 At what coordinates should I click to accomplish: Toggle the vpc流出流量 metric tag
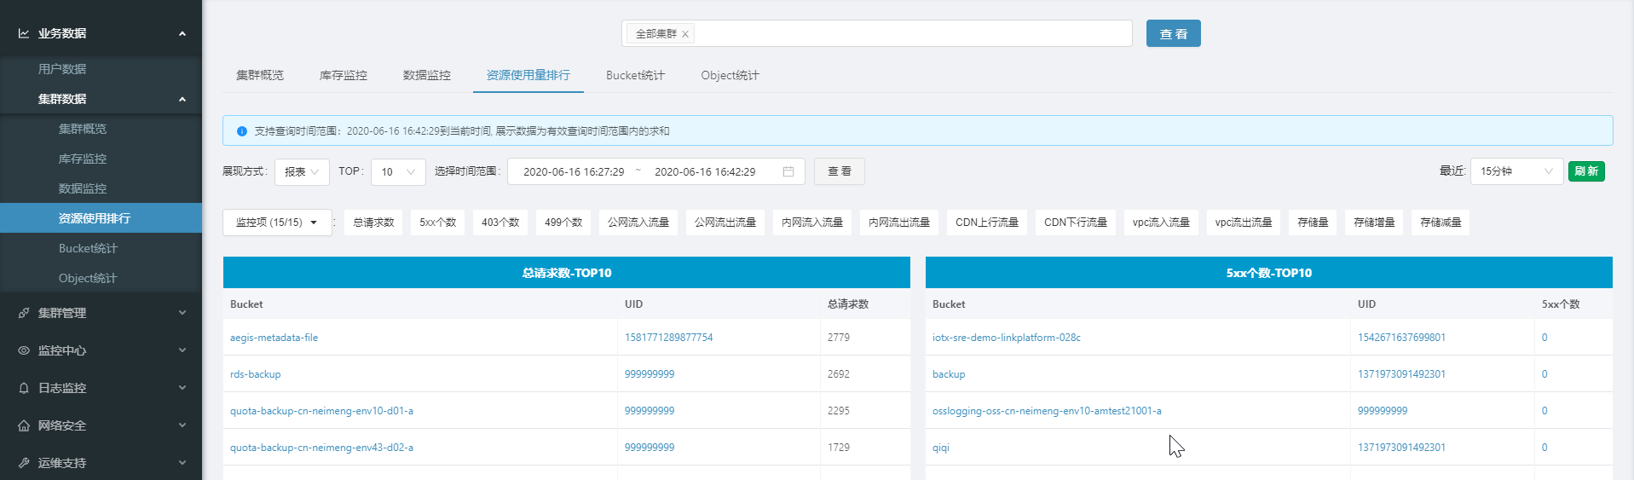tap(1244, 223)
